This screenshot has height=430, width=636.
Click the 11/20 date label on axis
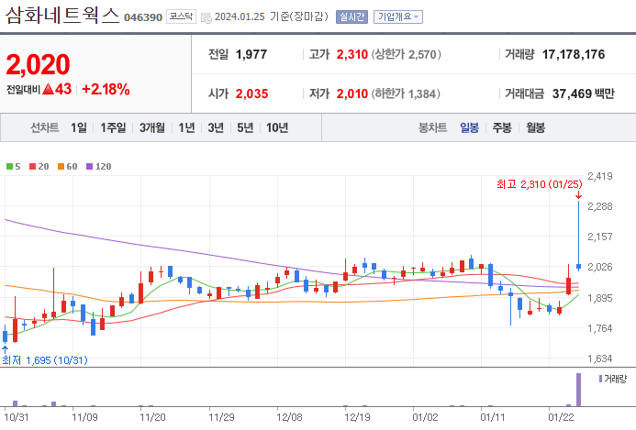click(152, 417)
